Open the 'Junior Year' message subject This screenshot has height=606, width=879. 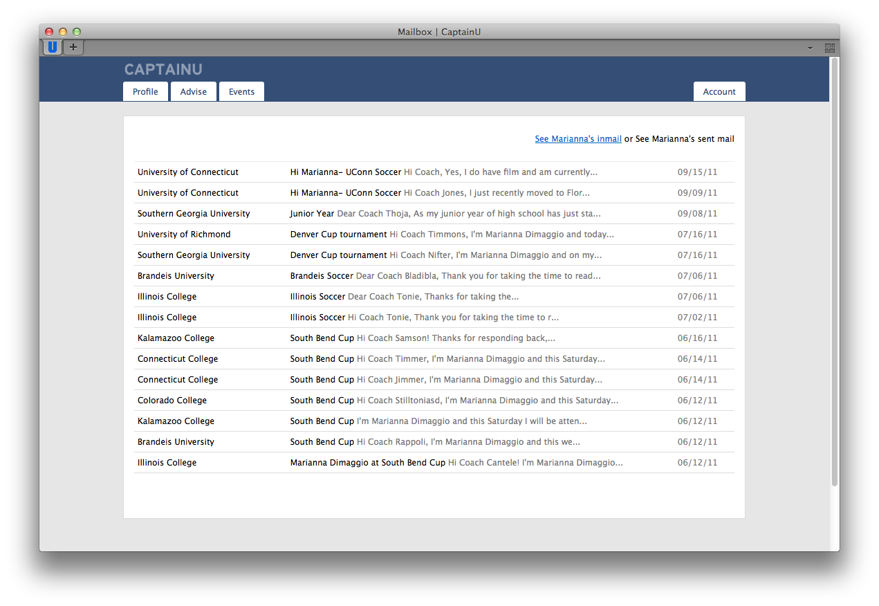tap(312, 214)
